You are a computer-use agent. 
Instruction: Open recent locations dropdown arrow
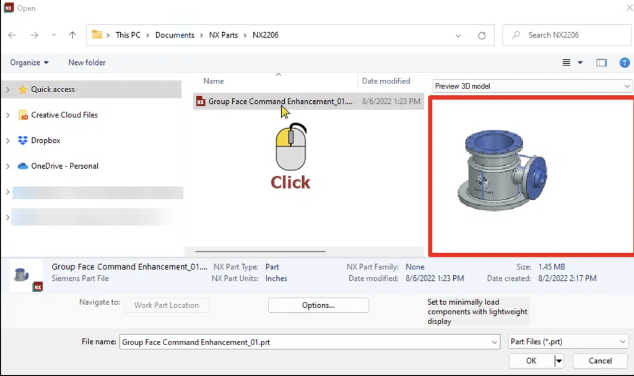54,35
